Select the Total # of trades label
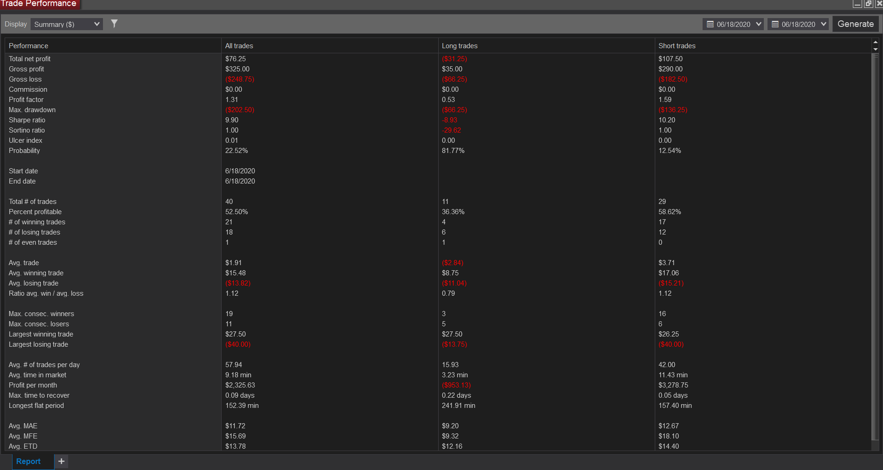 point(32,202)
